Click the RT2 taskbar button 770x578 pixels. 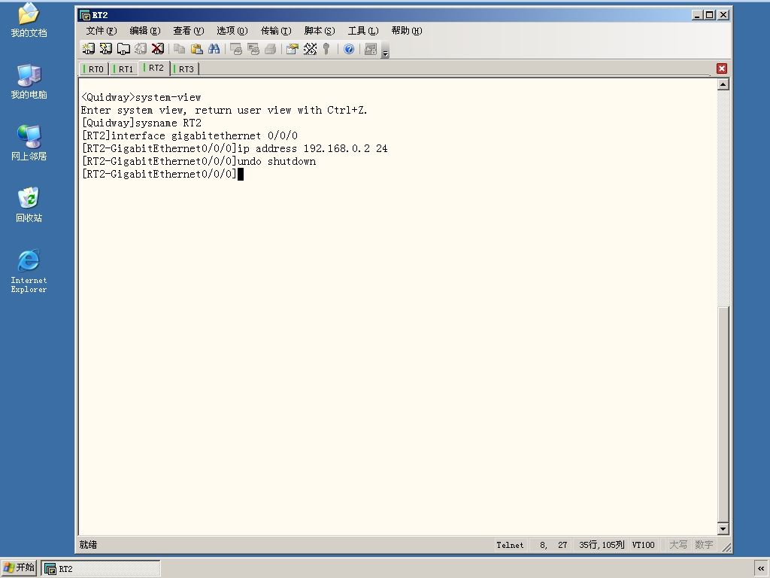tap(101, 569)
